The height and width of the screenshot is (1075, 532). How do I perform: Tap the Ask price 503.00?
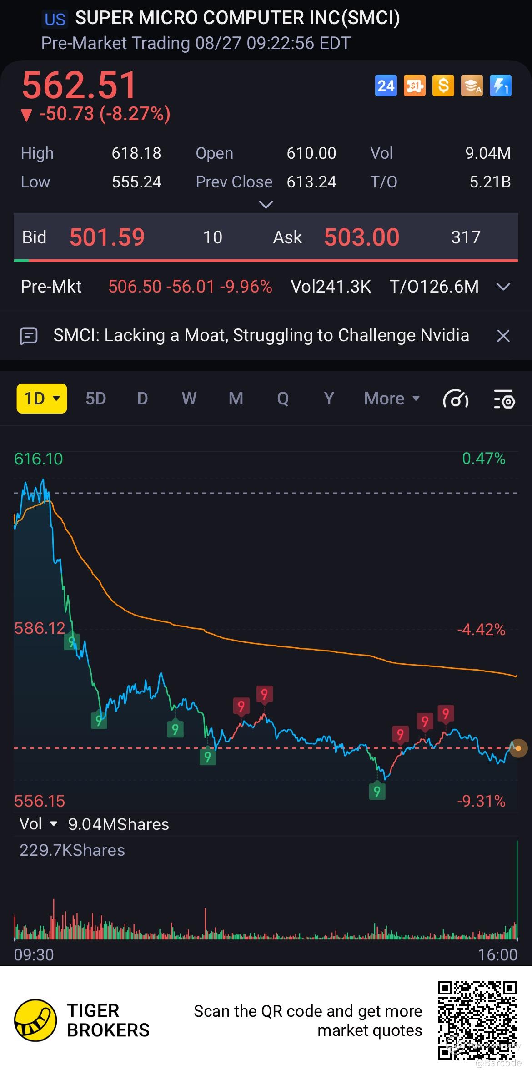[x=361, y=237]
